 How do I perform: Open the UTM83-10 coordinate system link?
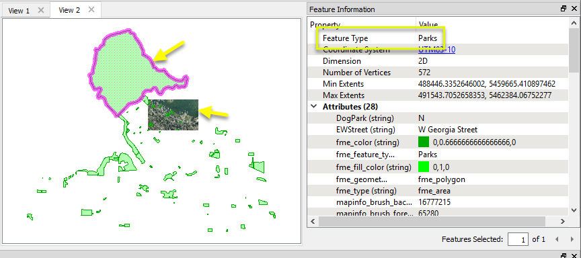click(436, 50)
